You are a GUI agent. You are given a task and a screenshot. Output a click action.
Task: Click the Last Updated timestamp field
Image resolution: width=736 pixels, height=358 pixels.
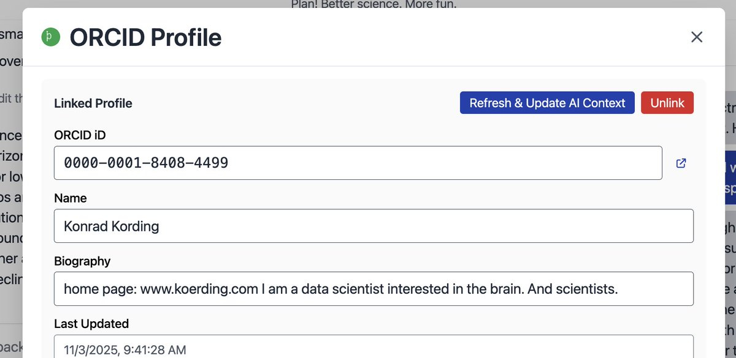pos(374,349)
